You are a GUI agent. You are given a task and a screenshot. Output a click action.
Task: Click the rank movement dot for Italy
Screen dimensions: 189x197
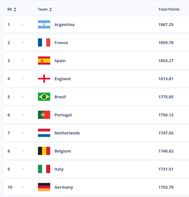point(23,169)
